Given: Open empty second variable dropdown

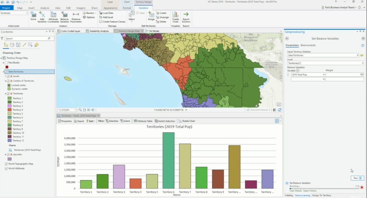Looking at the screenshot, I should click(324, 79).
